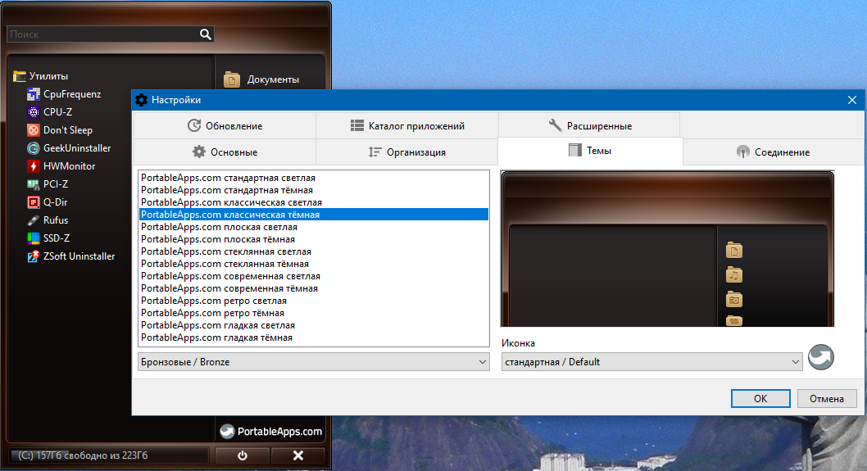The image size is (867, 471).
Task: Choose the плоская светлая theme
Action: point(314,227)
